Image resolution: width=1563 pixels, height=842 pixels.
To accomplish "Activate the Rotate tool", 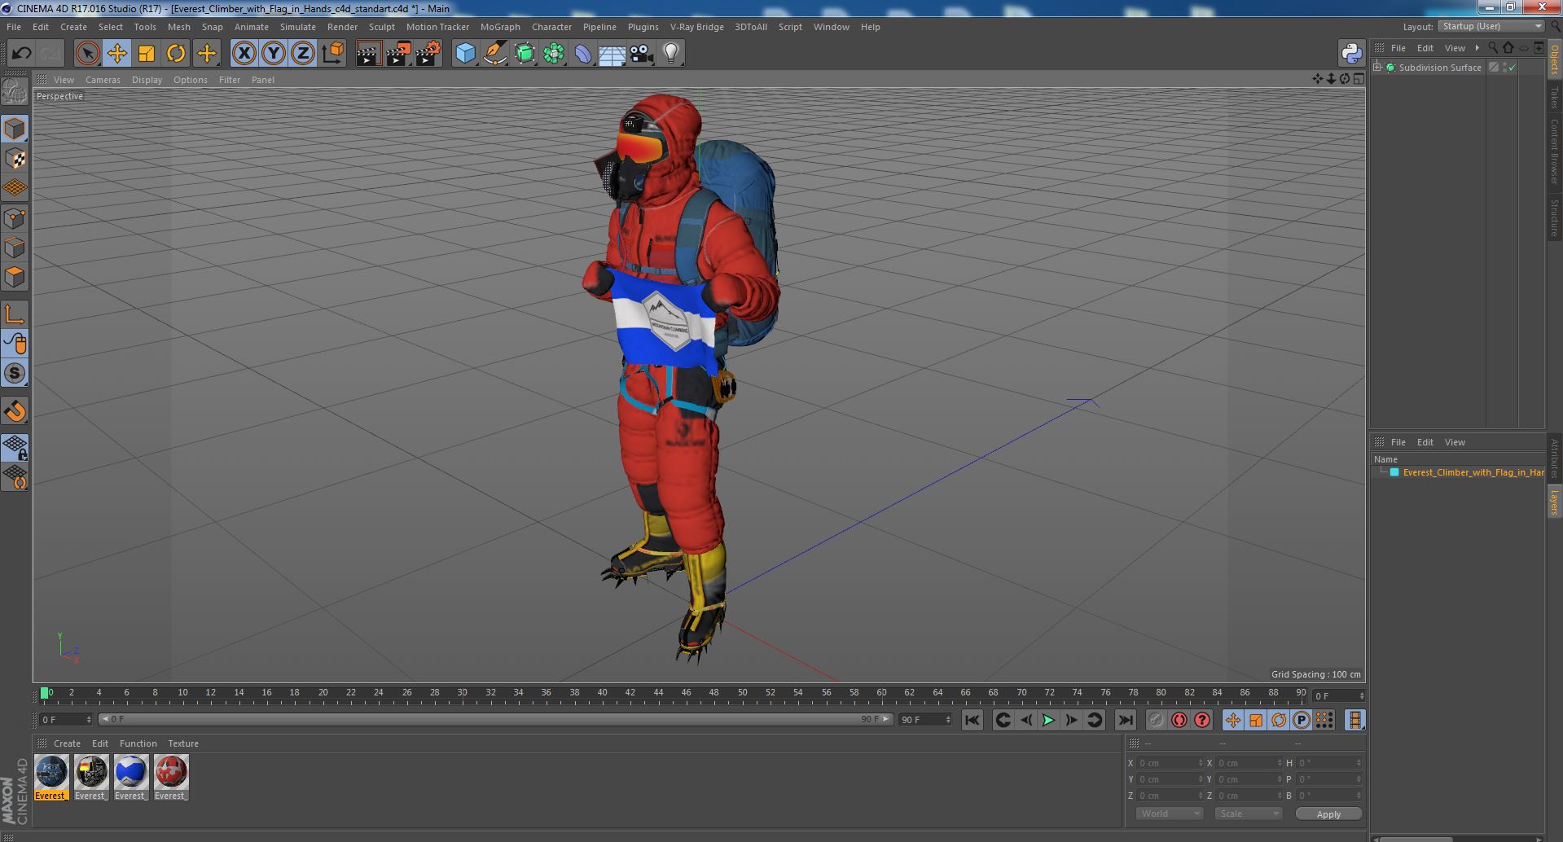I will (x=176, y=54).
